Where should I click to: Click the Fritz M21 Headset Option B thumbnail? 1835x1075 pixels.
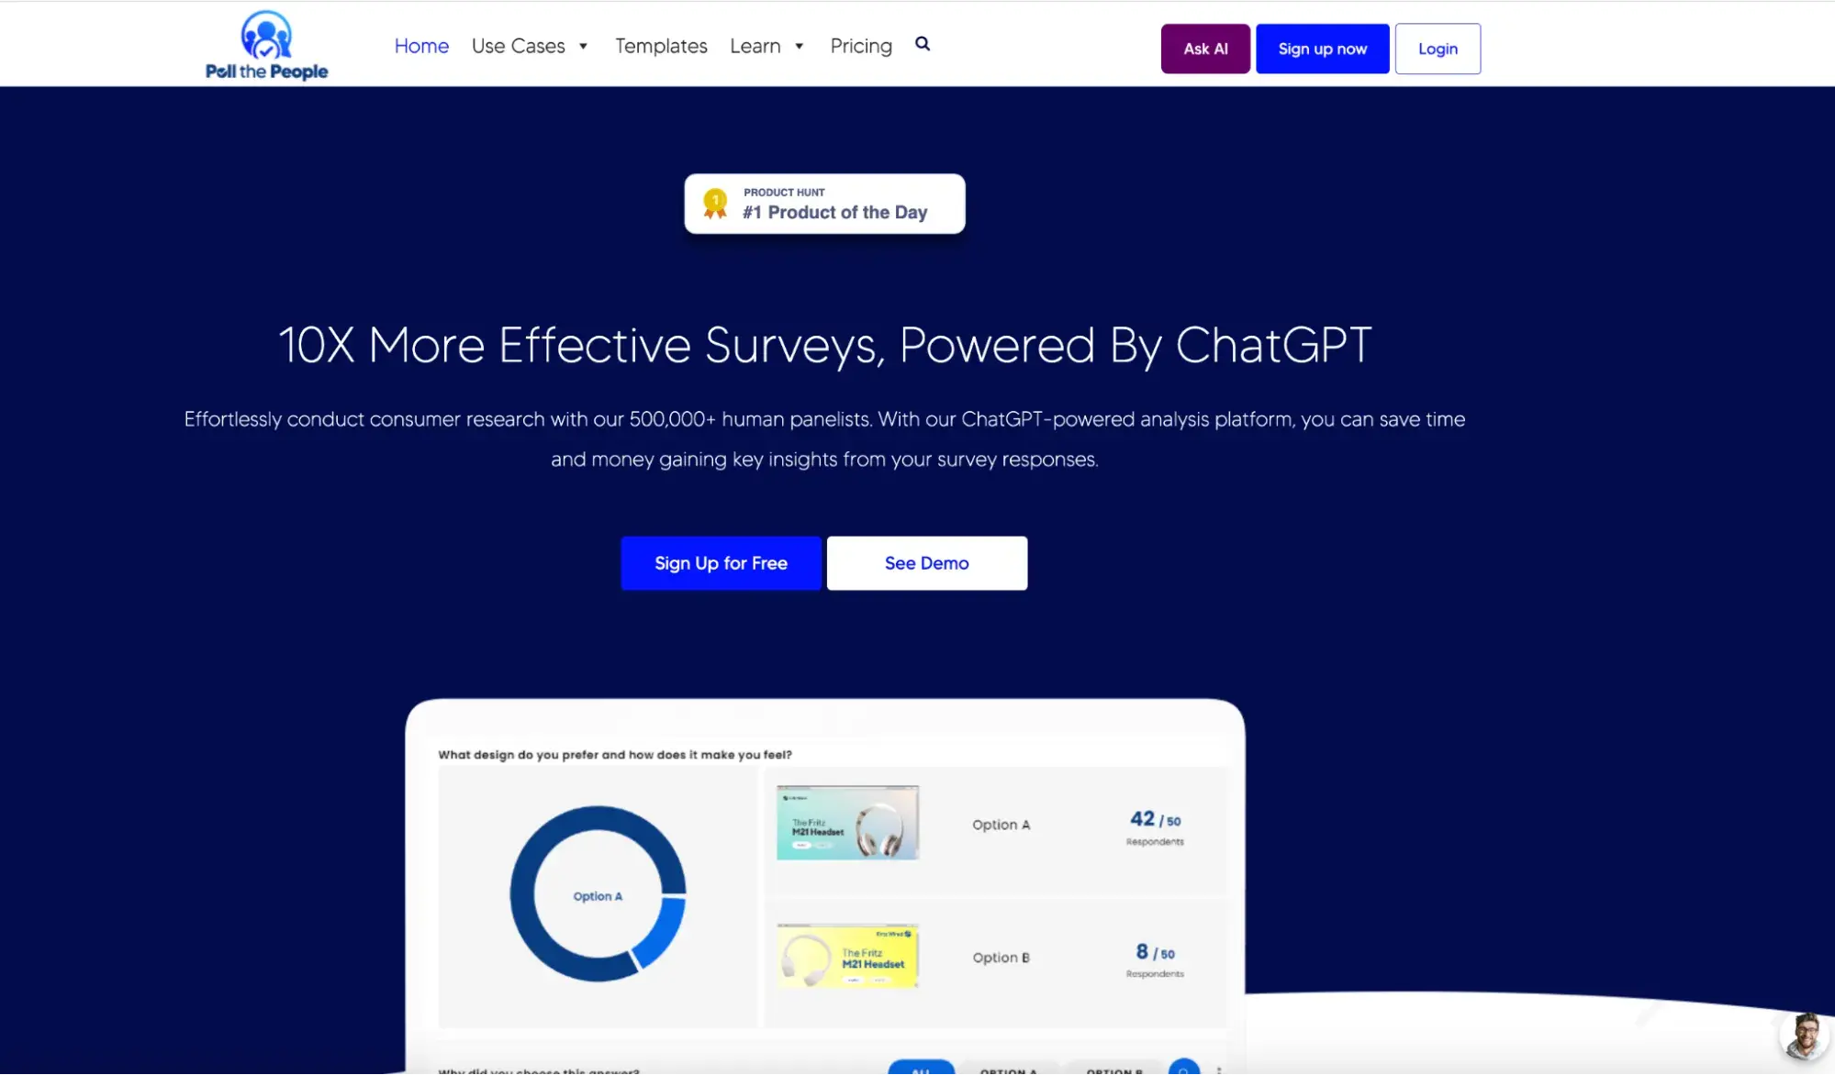[x=846, y=956]
